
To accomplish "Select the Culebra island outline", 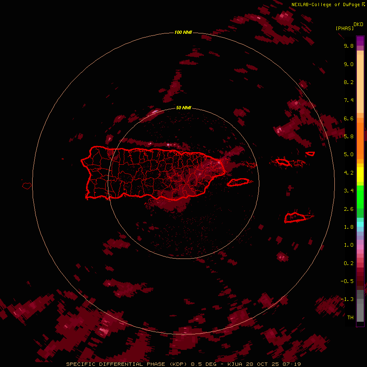I will [282, 161].
